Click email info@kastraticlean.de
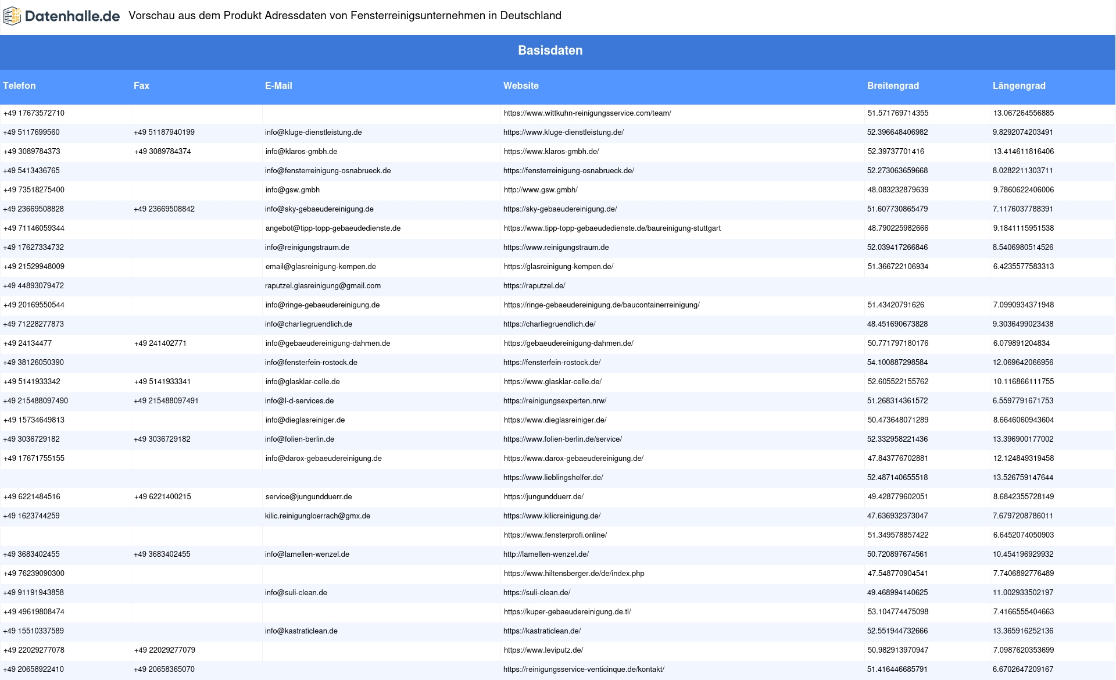Screen dimensions: 1116x680 (x=301, y=631)
